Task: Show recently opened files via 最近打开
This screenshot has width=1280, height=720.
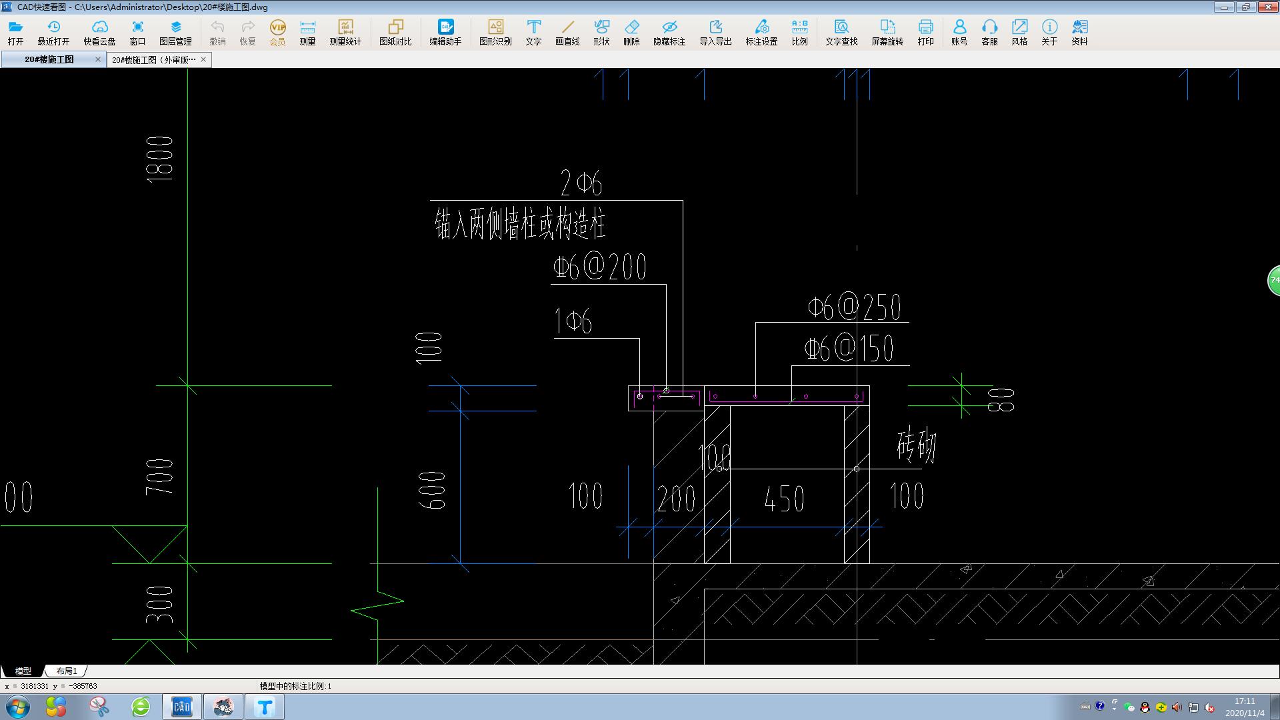Action: pyautogui.click(x=53, y=32)
